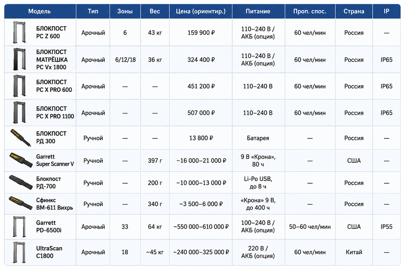
Task: Click the UltraScan C1800 detector thumbnail
Action: pyautogui.click(x=19, y=252)
